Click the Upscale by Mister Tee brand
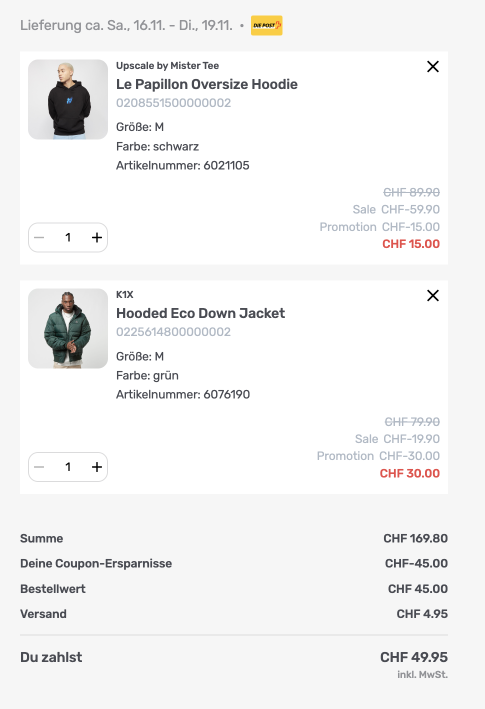The height and width of the screenshot is (709, 485). [x=167, y=66]
